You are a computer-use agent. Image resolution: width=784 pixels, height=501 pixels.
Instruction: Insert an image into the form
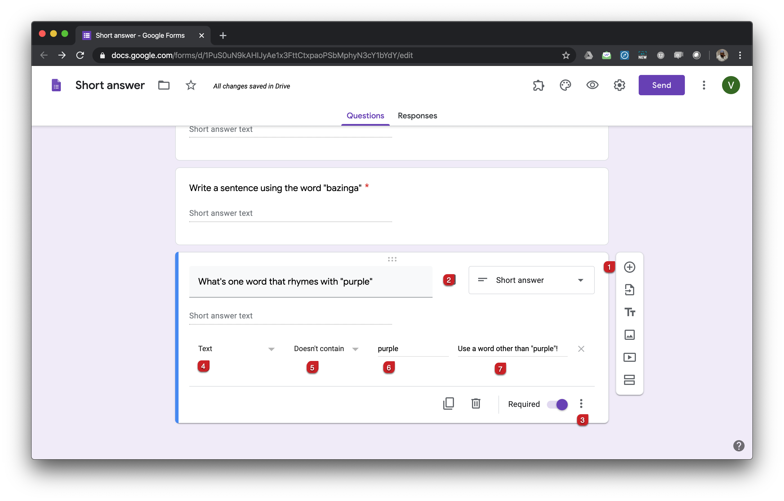click(x=630, y=334)
